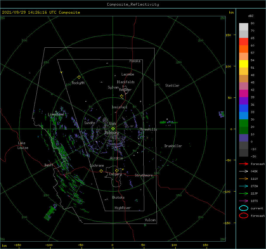Click the 04DK legend text

point(254,171)
